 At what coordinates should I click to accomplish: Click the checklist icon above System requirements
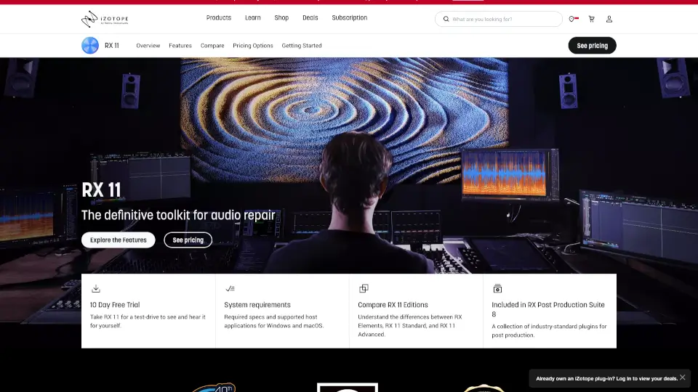point(230,288)
